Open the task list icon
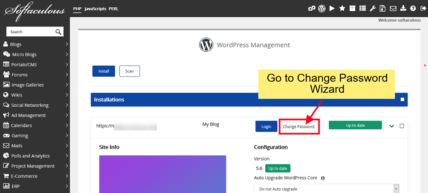This screenshot has height=193, width=428. (x=363, y=9)
